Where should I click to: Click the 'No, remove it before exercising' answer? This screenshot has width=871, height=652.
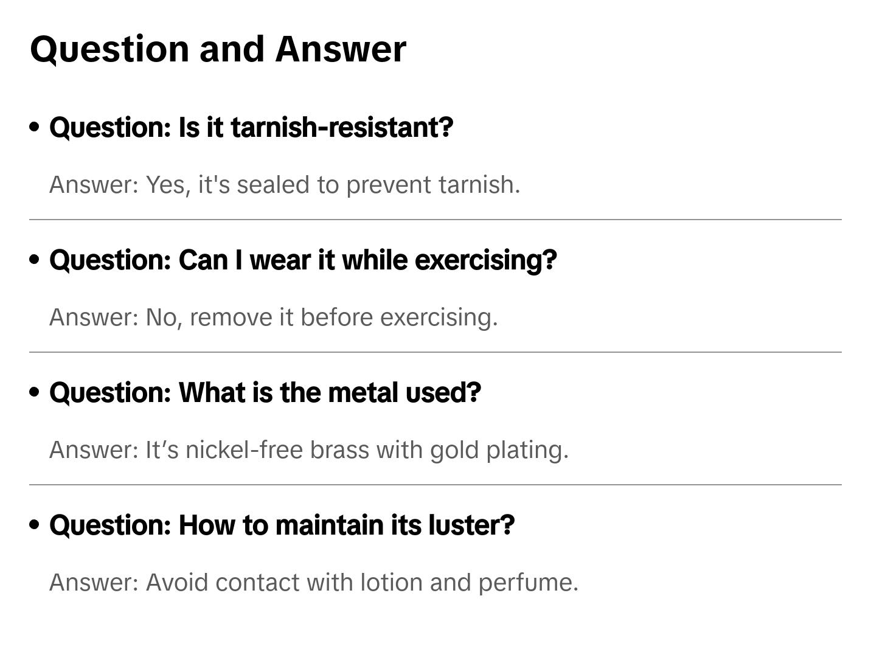click(x=274, y=317)
